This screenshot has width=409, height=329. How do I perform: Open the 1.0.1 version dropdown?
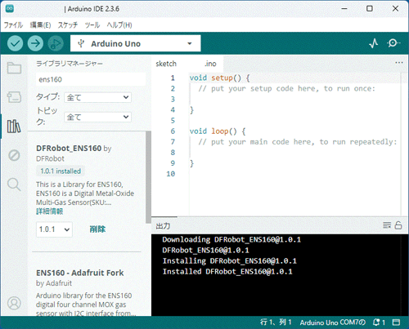tap(54, 229)
